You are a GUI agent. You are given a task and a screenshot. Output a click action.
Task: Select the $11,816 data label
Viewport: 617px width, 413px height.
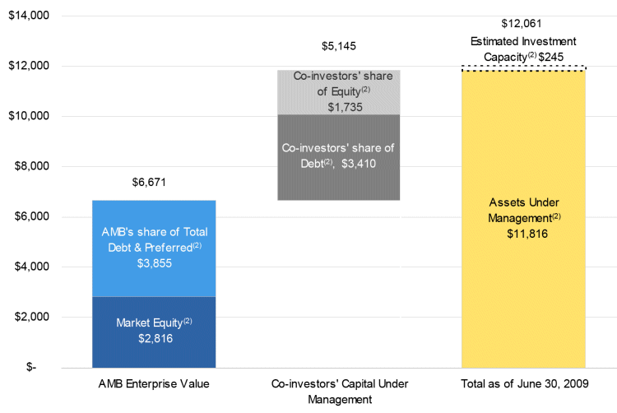tap(525, 234)
